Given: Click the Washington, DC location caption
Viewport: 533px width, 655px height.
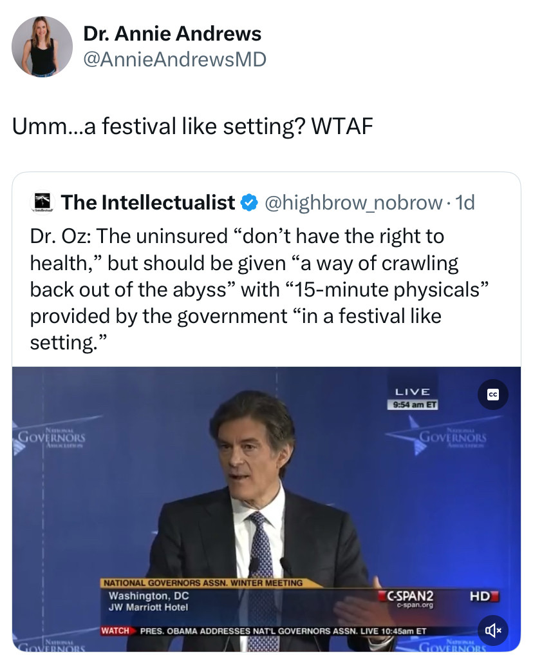Looking at the screenshot, I should click(x=149, y=596).
